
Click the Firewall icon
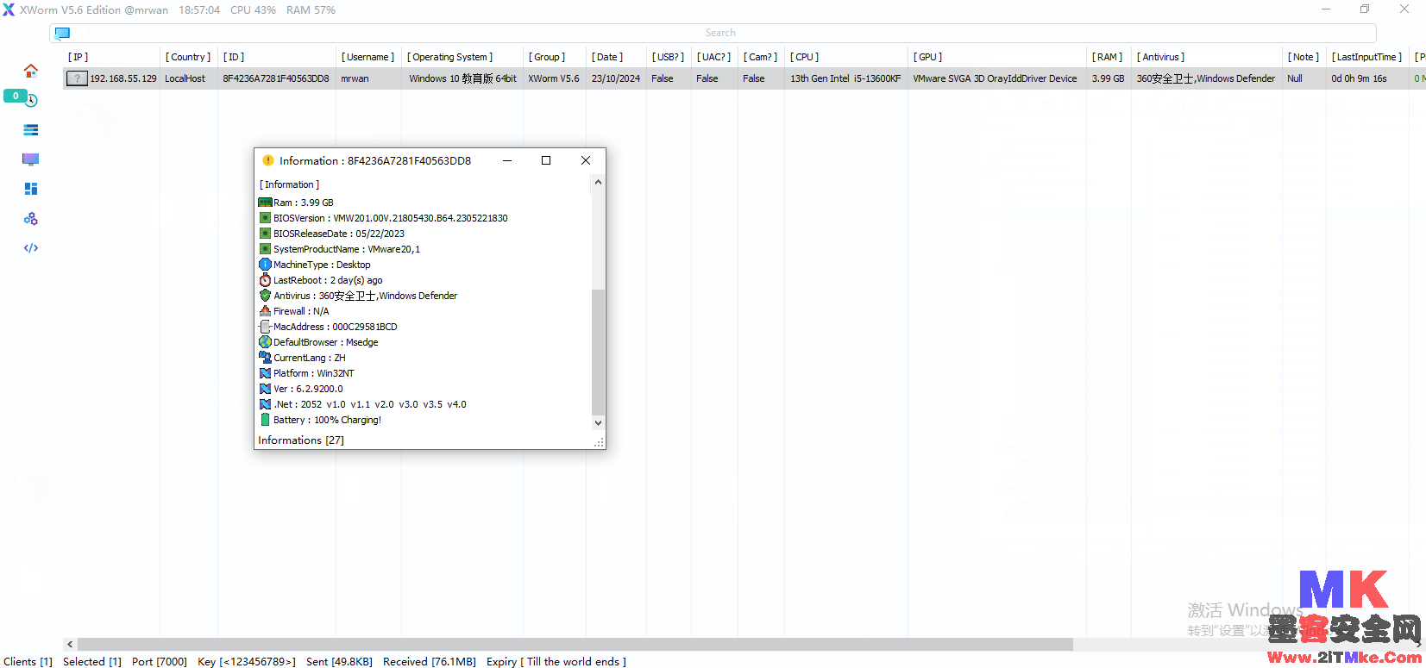coord(266,311)
